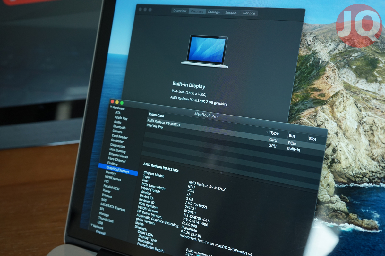Click the PCIe bus cell
385x256 pixels.
[x=292, y=143]
